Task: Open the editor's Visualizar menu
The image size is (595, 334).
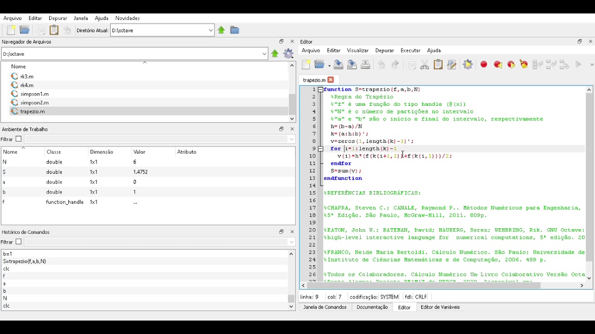Action: (357, 51)
